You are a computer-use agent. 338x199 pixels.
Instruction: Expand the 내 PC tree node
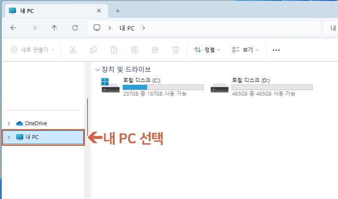coord(9,137)
